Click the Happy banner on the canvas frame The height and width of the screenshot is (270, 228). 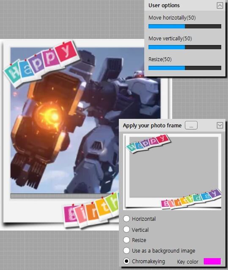(41, 63)
